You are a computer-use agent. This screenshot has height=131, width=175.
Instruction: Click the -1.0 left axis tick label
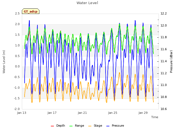coord(17,88)
